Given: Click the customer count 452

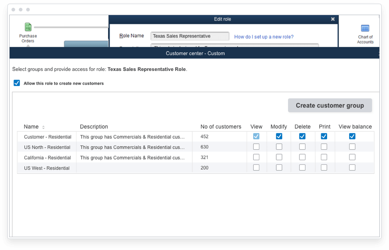Looking at the screenshot, I should tap(205, 136).
